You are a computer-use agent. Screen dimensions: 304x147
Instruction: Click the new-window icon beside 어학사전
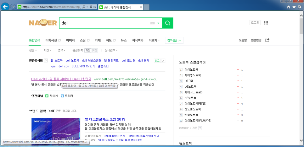point(59,41)
